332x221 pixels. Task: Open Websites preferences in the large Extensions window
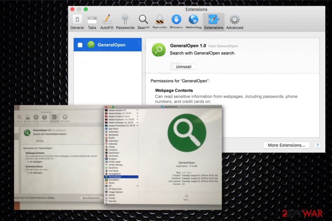(193, 22)
